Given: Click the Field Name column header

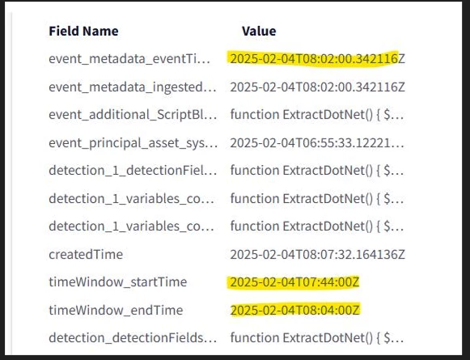Looking at the screenshot, I should pyautogui.click(x=83, y=32).
